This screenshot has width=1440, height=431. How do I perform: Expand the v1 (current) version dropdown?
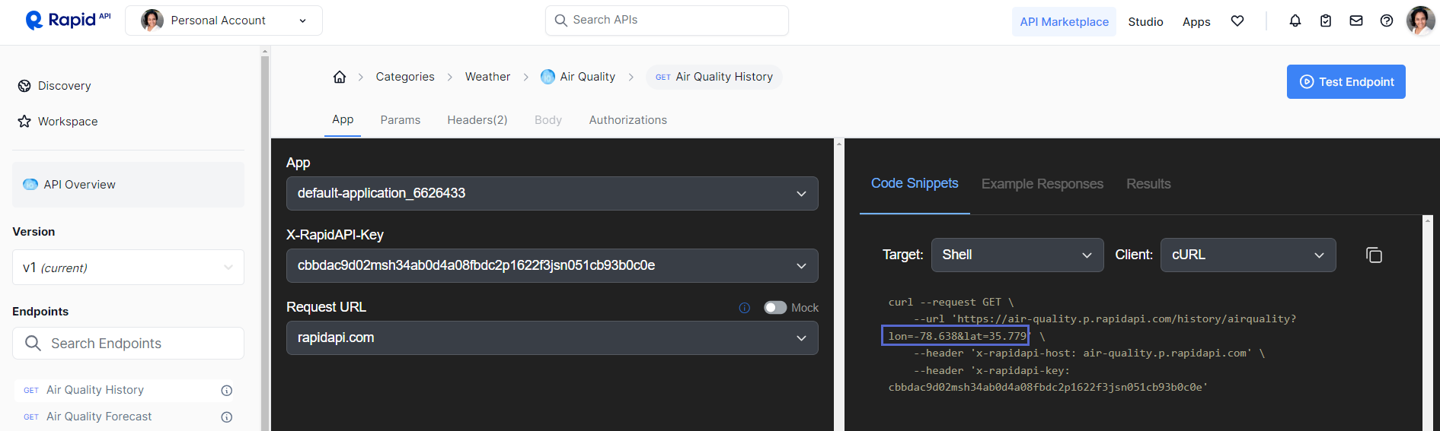(128, 268)
